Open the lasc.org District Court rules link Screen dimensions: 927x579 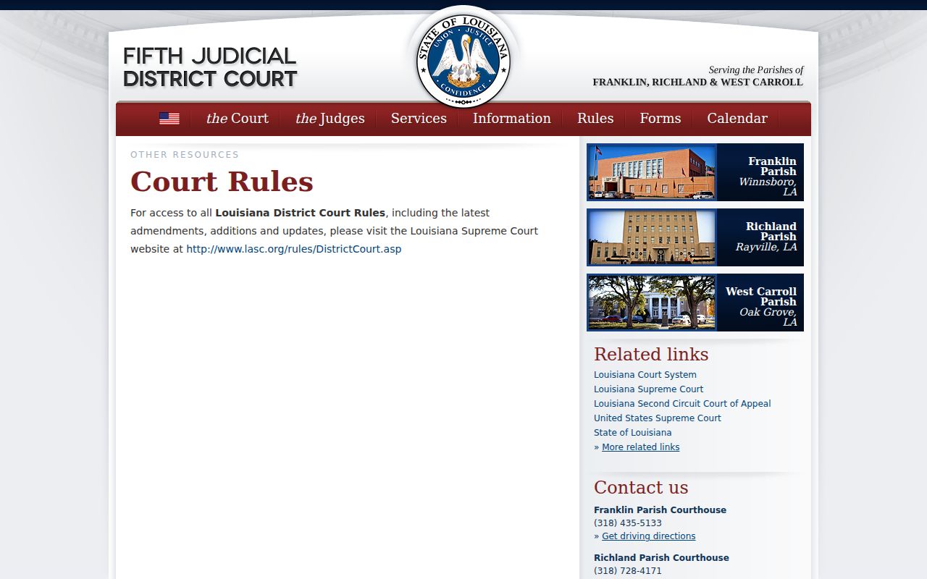point(293,249)
